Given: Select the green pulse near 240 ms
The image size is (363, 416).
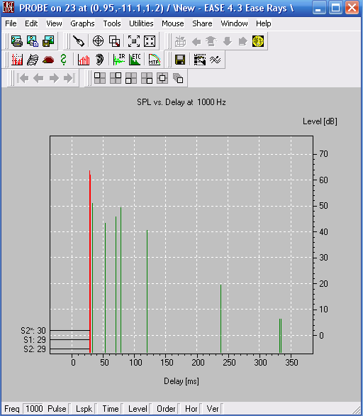Looking at the screenshot, I should pyautogui.click(x=220, y=318).
